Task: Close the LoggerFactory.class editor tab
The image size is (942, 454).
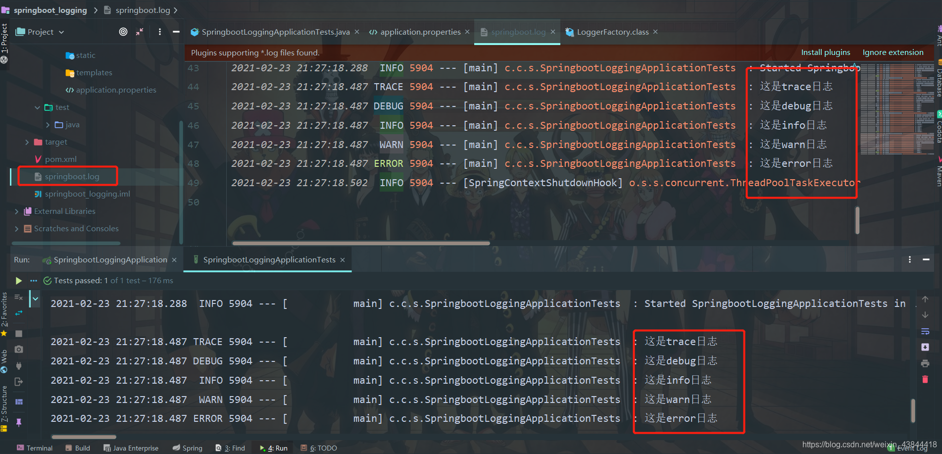Action: pos(655,32)
